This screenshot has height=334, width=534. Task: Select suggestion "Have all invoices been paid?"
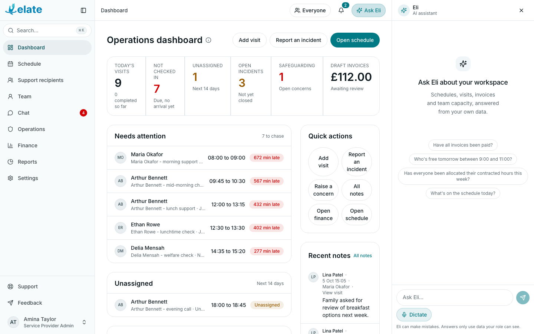tap(463, 145)
